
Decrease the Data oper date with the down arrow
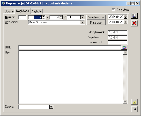(125, 23)
